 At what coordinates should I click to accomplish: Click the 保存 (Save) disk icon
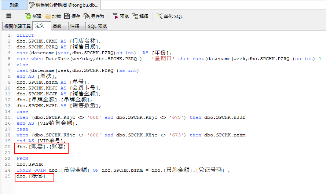[x=67, y=16]
